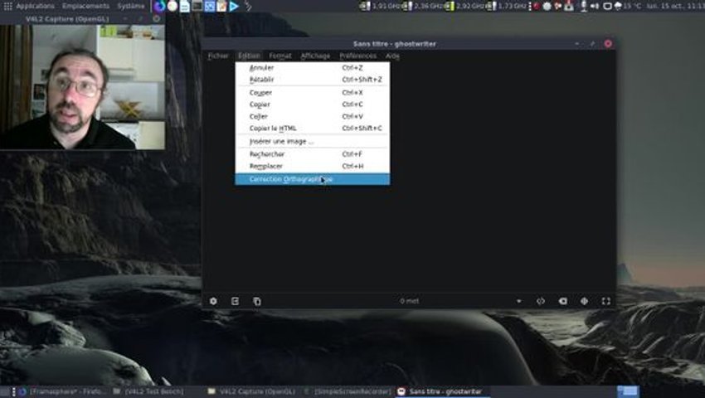The image size is (705, 398).
Task: Open ghostwriter settings gear in status bar
Action: (x=213, y=301)
